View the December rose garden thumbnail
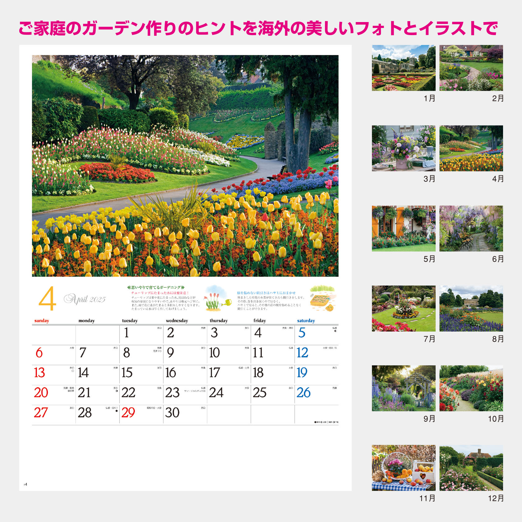The height and width of the screenshot is (522, 522). point(471,468)
